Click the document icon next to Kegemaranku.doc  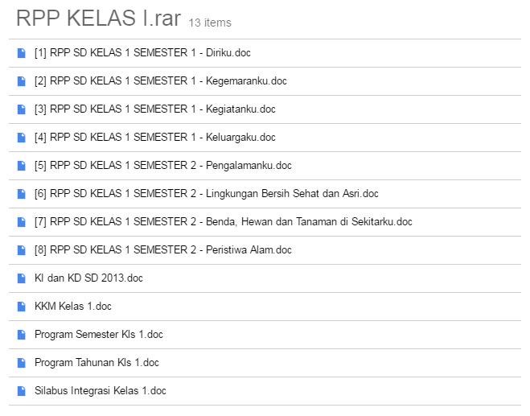pyautogui.click(x=21, y=81)
